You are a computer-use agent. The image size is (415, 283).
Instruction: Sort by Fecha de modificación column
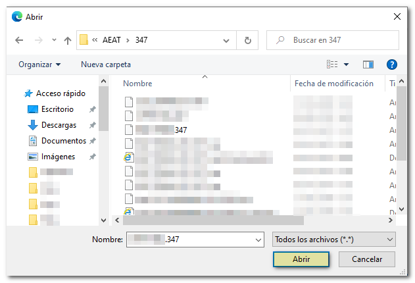click(x=334, y=84)
